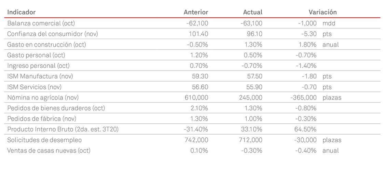
Task: Select Pedidos de bienes duraderos (oct) label
Action: [56, 108]
